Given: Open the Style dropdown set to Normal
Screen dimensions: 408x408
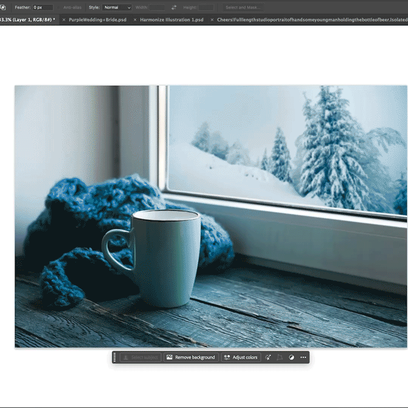Looking at the screenshot, I should click(117, 7).
